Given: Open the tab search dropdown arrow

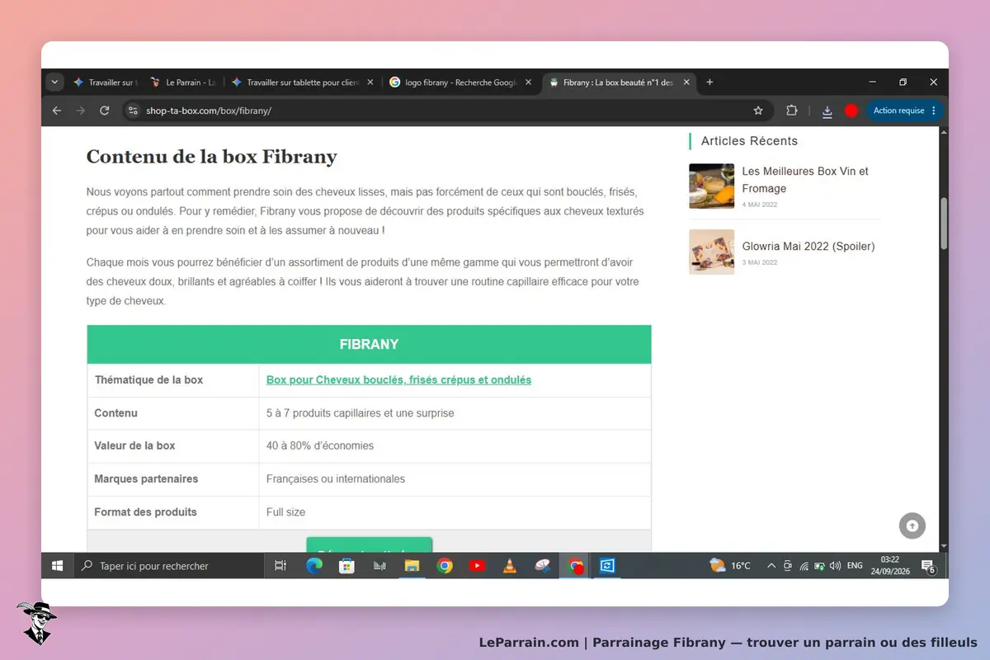Looking at the screenshot, I should pos(54,82).
